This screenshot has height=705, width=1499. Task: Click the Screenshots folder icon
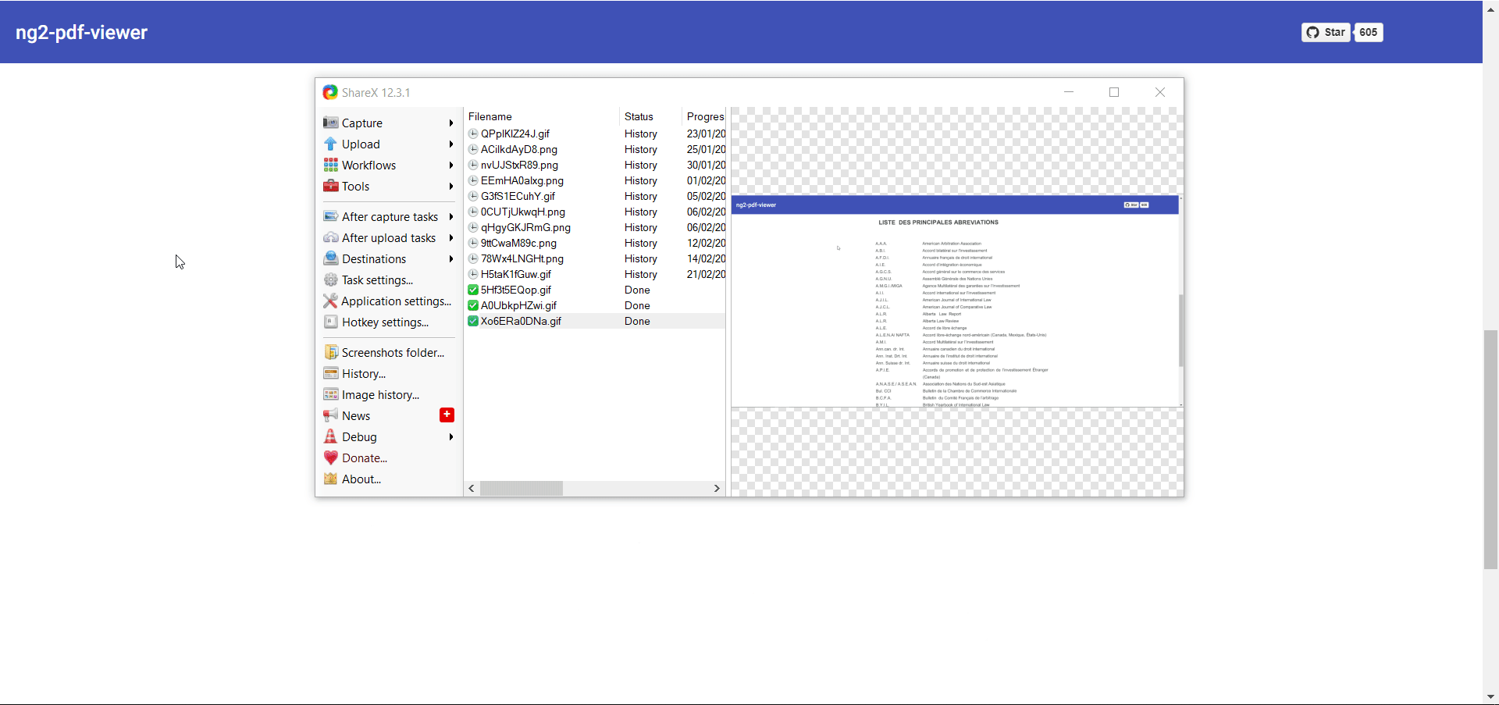[331, 352]
